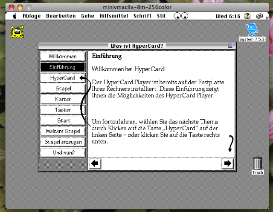Click the Einführung heading text
This screenshot has height=212, width=273.
[x=107, y=56]
